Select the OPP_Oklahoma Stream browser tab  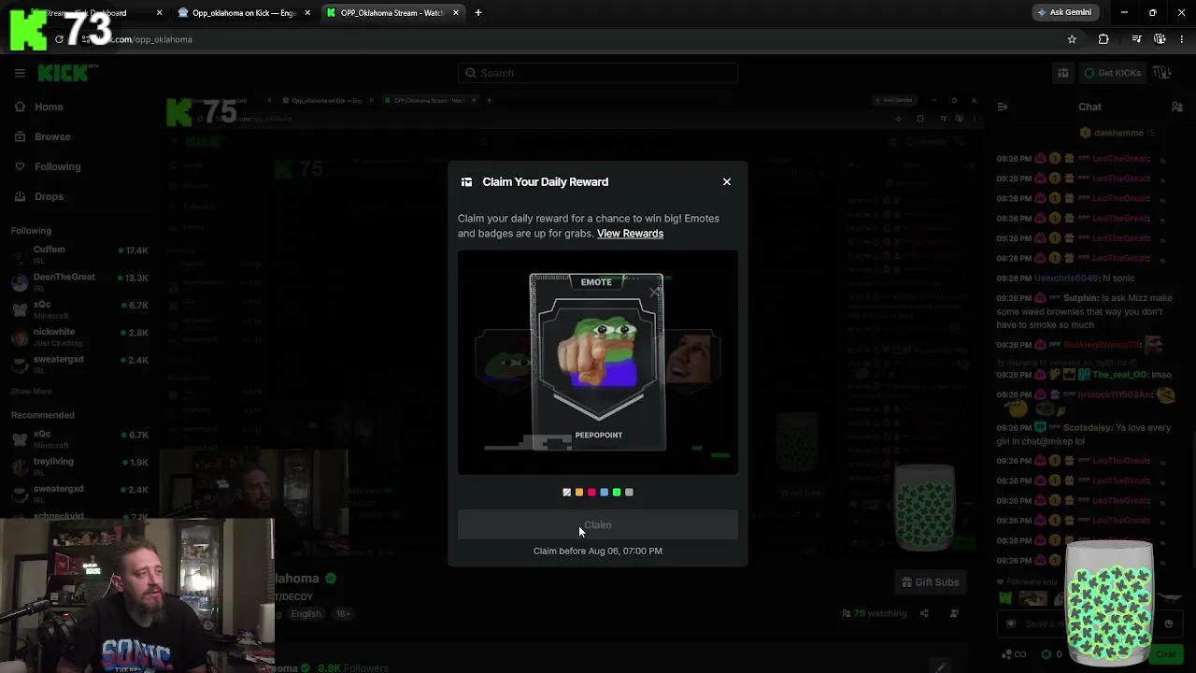pos(392,13)
